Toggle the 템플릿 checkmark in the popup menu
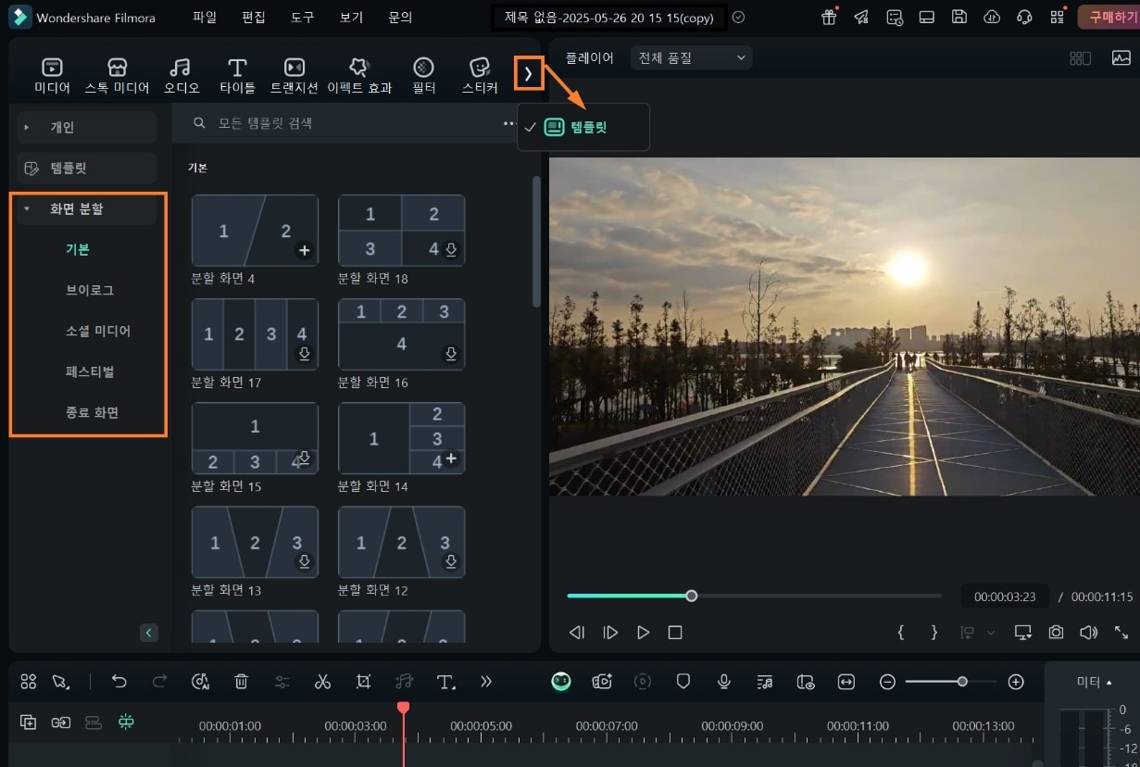The width and height of the screenshot is (1140, 767). click(x=531, y=127)
